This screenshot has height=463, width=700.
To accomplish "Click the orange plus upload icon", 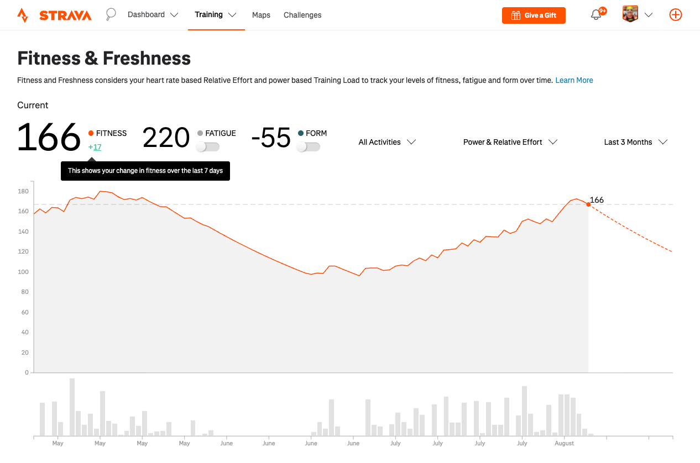I will 676,15.
